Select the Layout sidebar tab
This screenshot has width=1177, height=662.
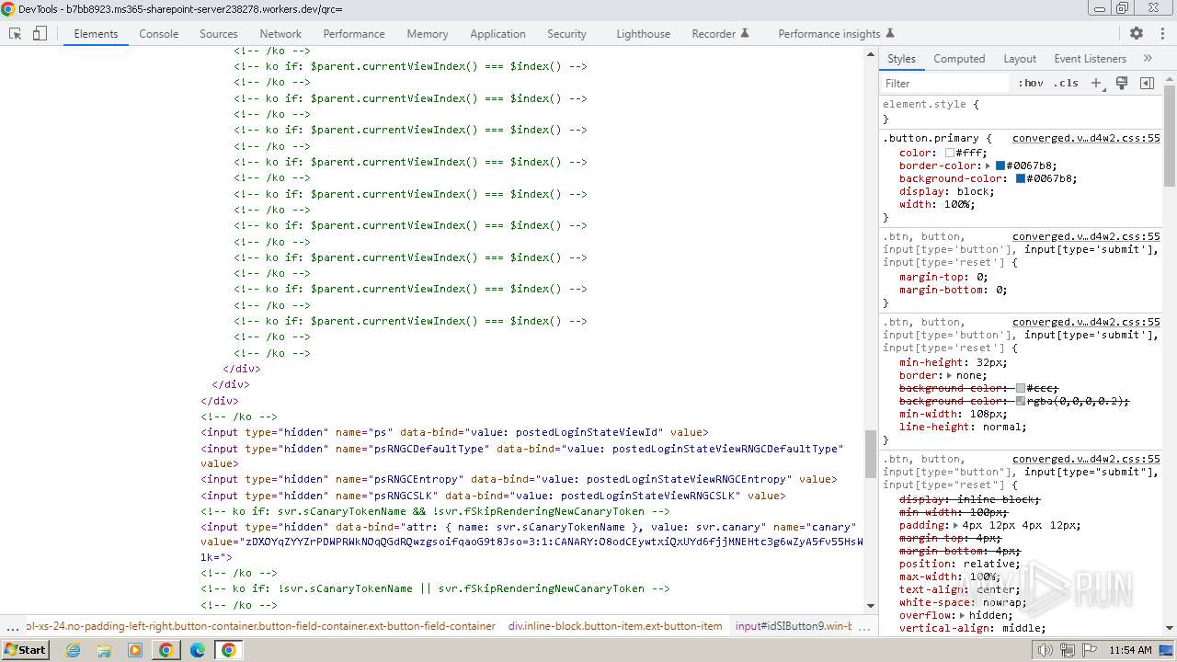1020,58
